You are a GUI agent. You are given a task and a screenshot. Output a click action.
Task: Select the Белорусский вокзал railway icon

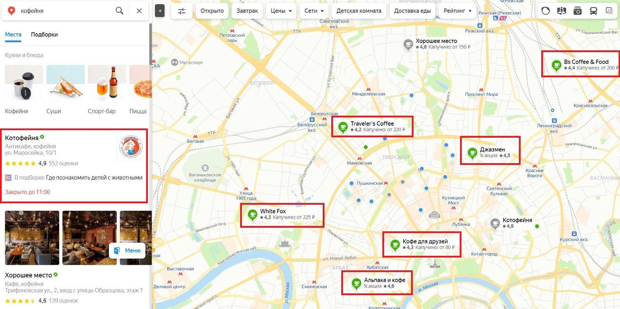tap(313, 120)
